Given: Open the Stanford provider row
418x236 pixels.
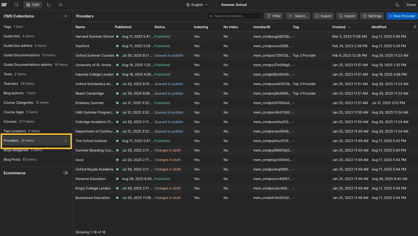Looking at the screenshot, I should [245, 46].
